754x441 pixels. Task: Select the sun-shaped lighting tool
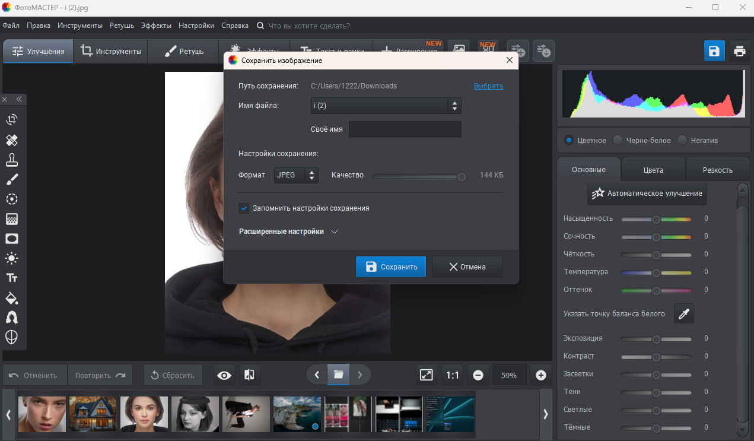point(12,258)
